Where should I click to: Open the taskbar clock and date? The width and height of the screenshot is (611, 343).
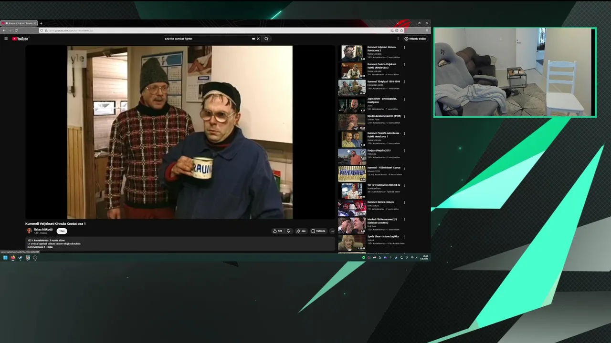(x=425, y=257)
